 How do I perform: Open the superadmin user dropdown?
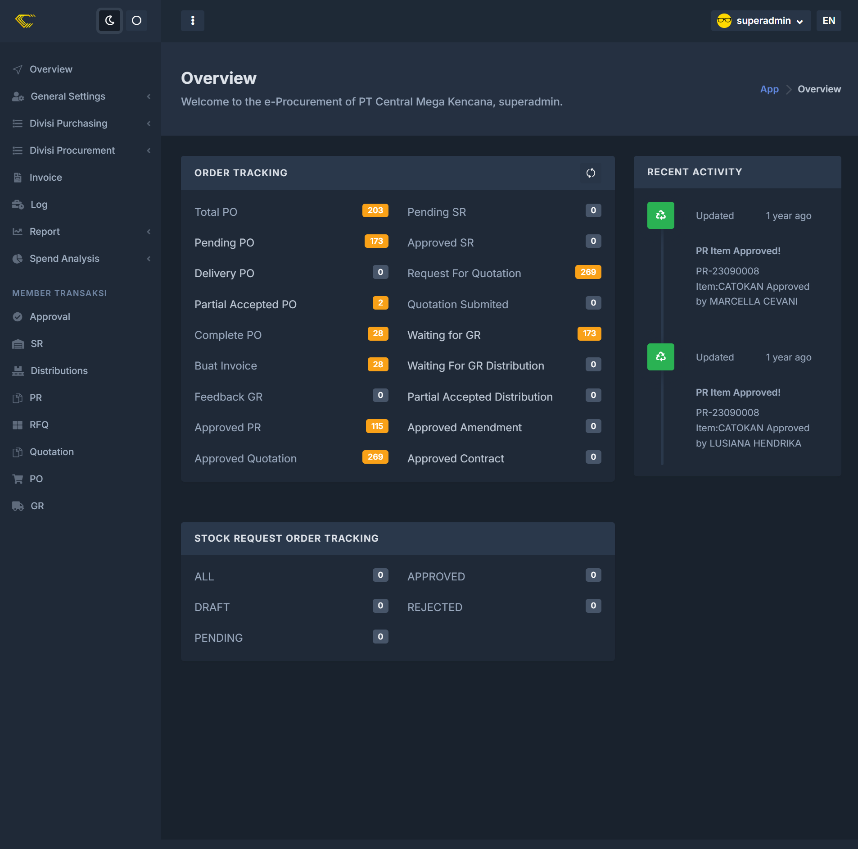(x=761, y=21)
